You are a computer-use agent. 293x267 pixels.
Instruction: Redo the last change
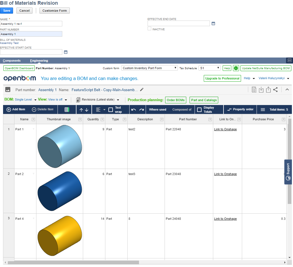click(142, 109)
